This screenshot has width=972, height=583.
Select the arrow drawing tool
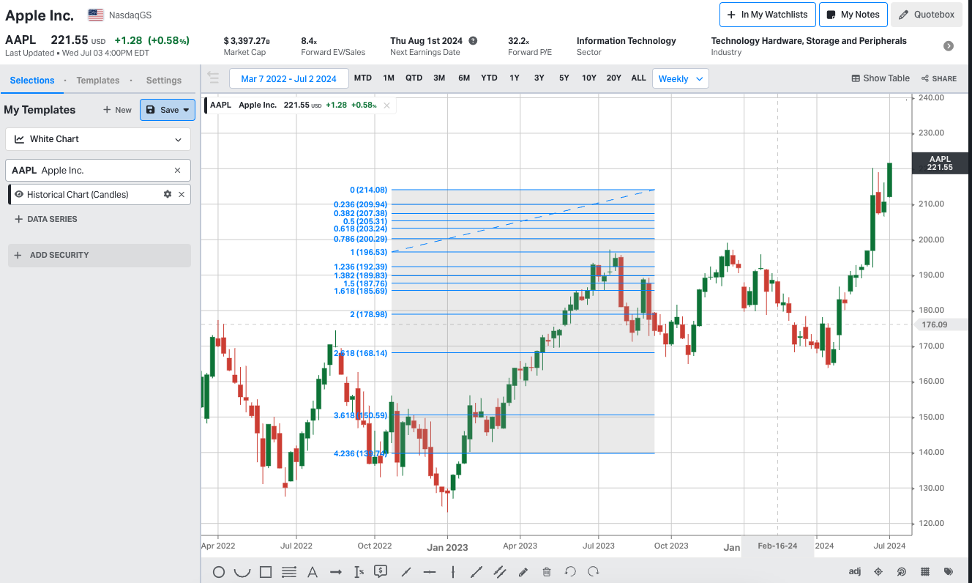point(336,572)
